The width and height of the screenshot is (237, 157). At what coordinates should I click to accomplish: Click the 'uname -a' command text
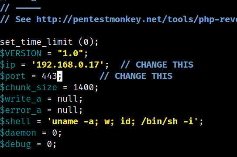pyautogui.click(x=73, y=122)
